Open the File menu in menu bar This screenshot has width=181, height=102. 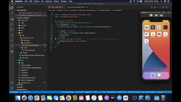point(26,1)
